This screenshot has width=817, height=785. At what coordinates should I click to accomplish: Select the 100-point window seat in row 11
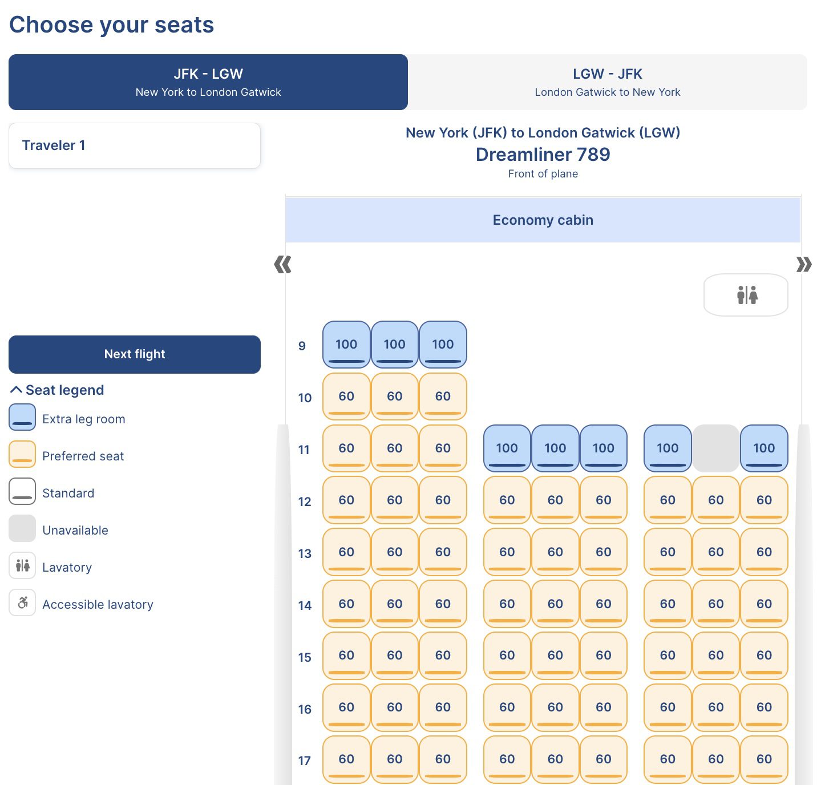765,448
